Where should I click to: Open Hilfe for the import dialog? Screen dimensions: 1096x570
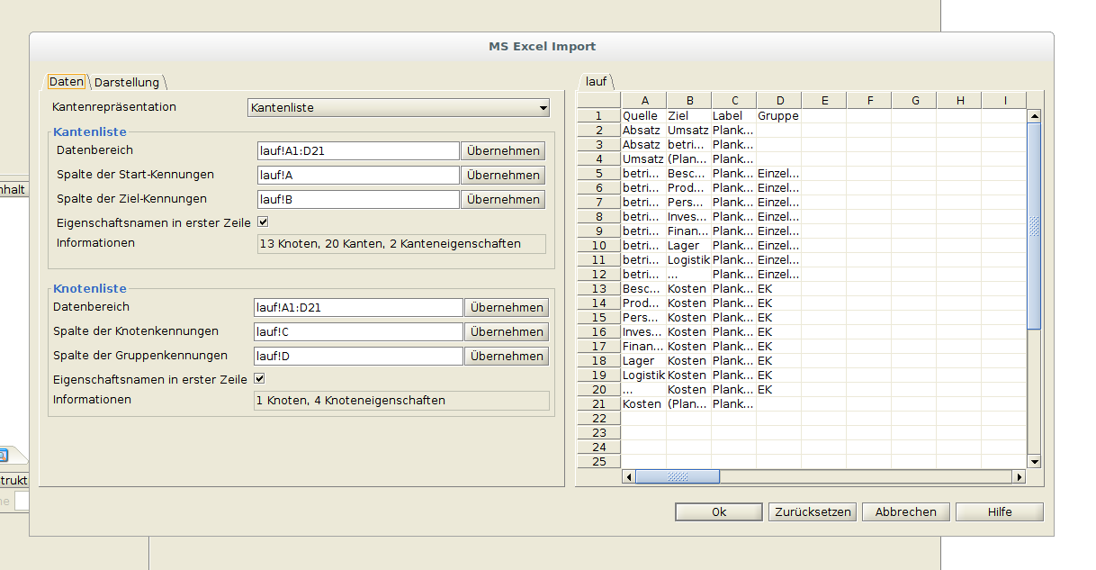click(x=1000, y=511)
